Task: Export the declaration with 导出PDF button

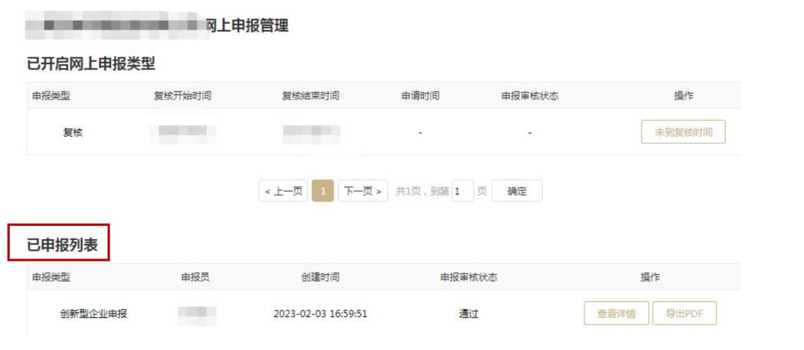Action: (x=684, y=314)
